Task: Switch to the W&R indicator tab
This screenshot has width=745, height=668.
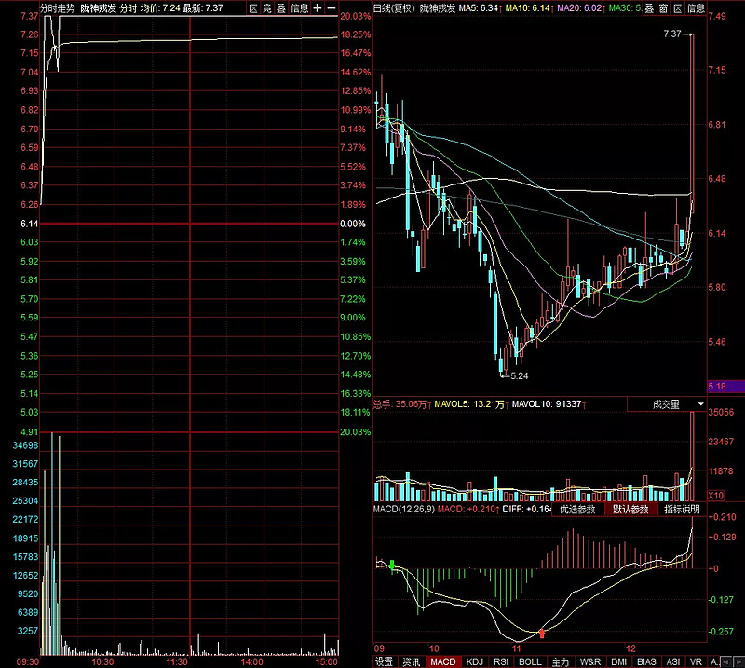Action: 589,661
